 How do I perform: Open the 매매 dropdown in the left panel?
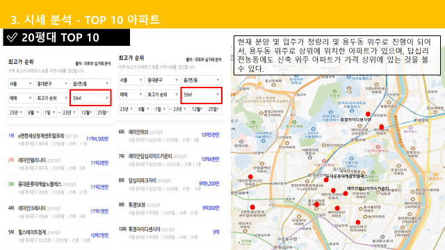click(x=21, y=98)
